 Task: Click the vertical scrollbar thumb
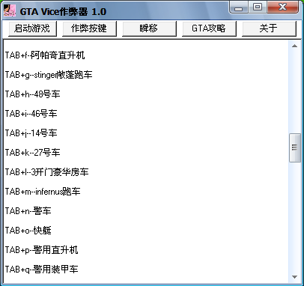[x=294, y=147]
